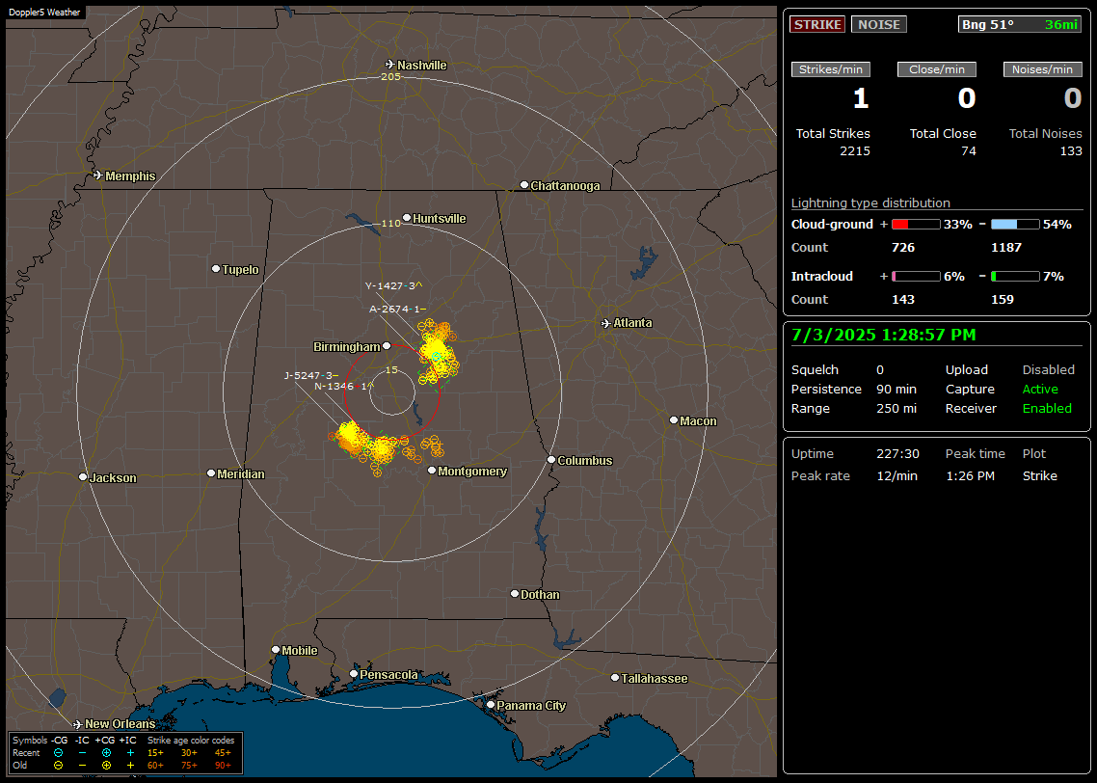
Task: Select the Meridian city marker dot
Action: (x=210, y=473)
